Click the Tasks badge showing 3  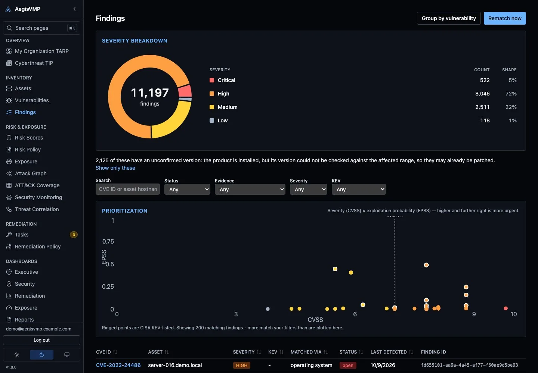(74, 235)
